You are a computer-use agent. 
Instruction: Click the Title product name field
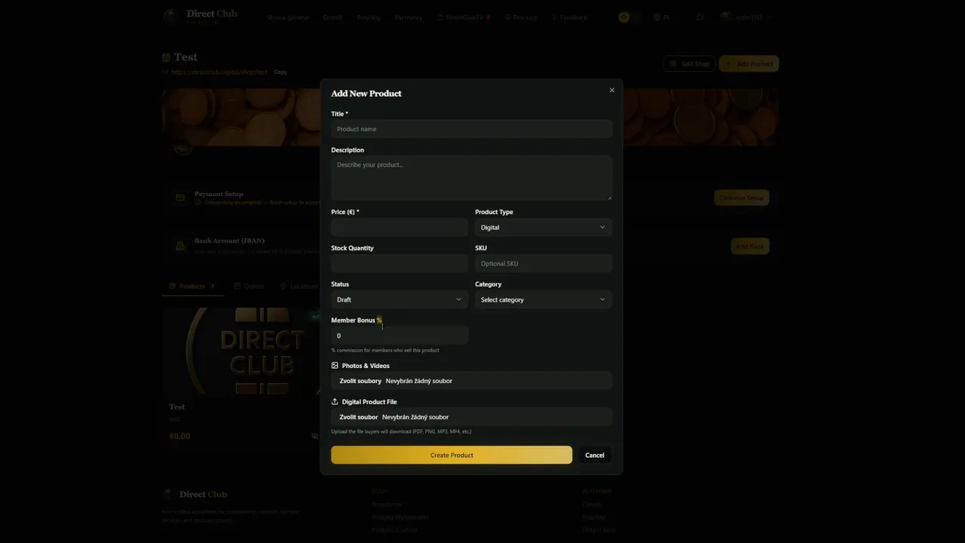[x=471, y=129]
